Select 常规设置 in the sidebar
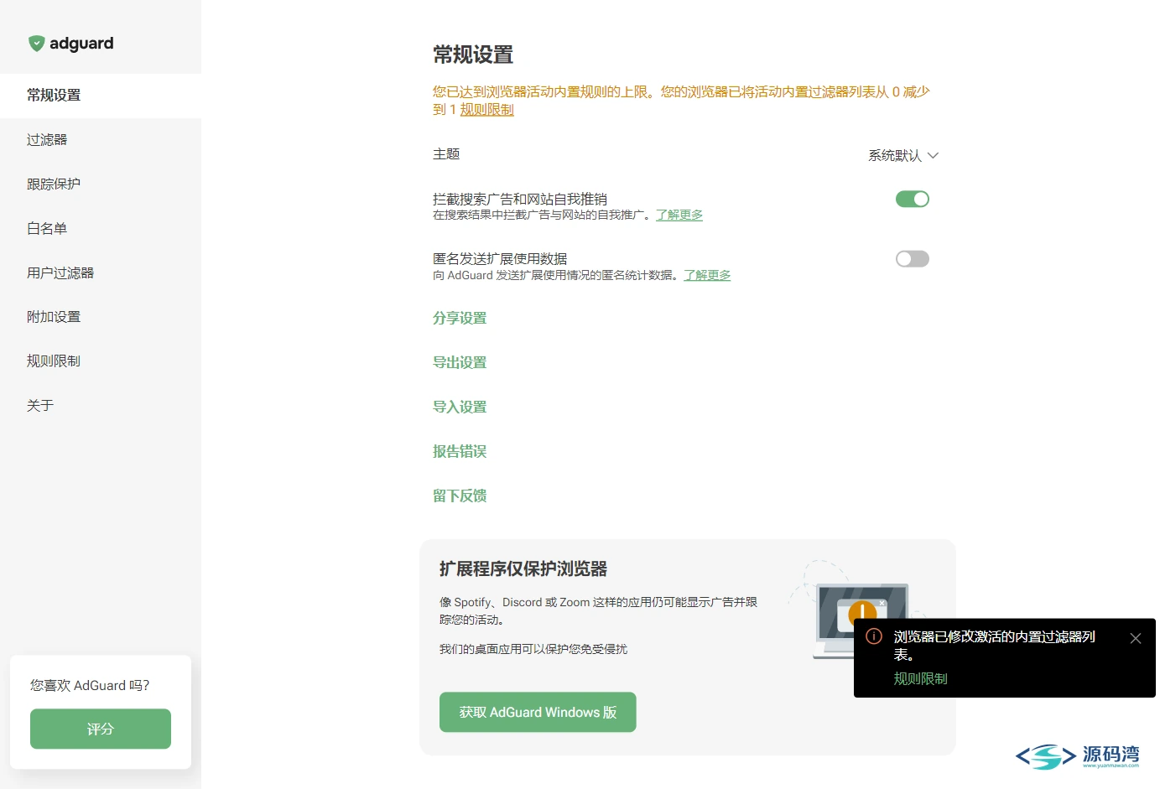Image resolution: width=1160 pixels, height=789 pixels. coord(101,96)
